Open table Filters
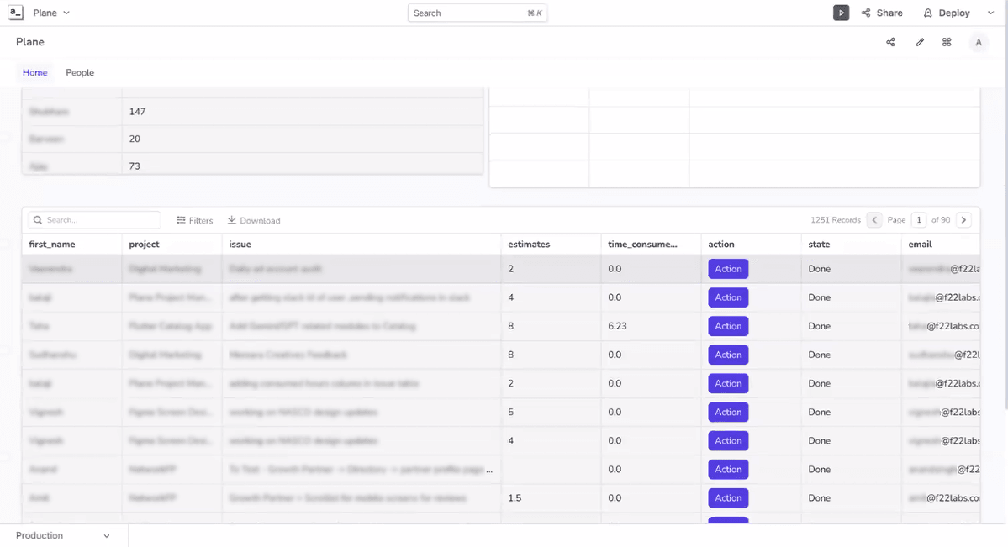Viewport: 1008px width, 547px height. 194,220
